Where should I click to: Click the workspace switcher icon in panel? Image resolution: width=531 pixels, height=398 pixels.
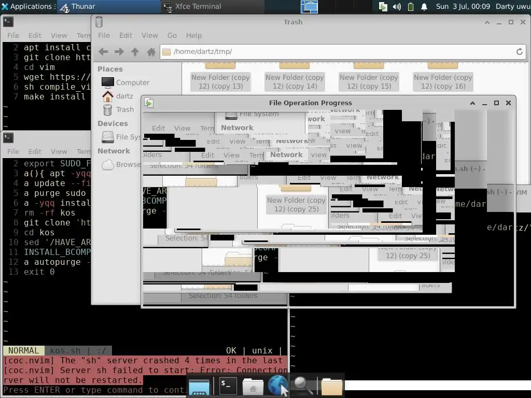pos(309,7)
